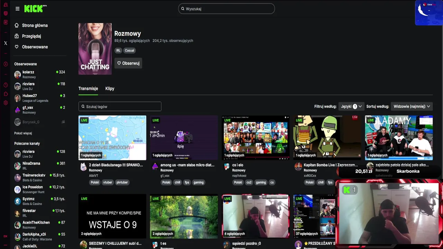Image resolution: width=443 pixels, height=249 pixels.
Task: Click Hubee27 avatar in followed list
Action: (x=17, y=98)
